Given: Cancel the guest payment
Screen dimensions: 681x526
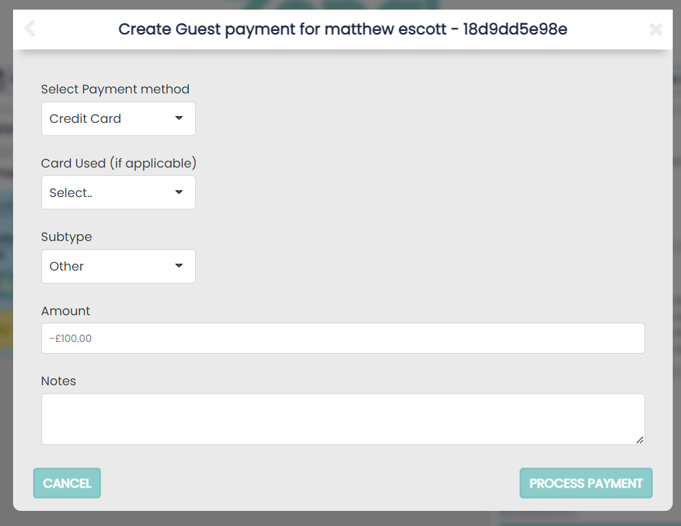Looking at the screenshot, I should click(x=67, y=483).
